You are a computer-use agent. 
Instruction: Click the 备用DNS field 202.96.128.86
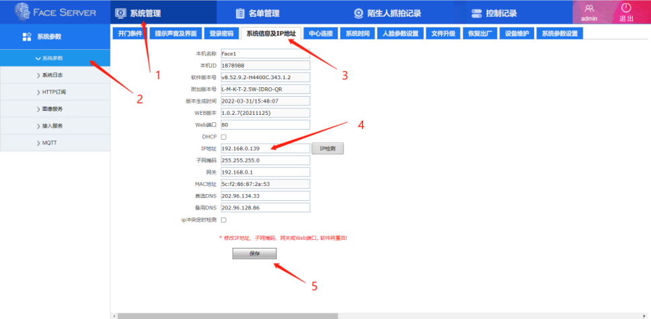pos(265,208)
